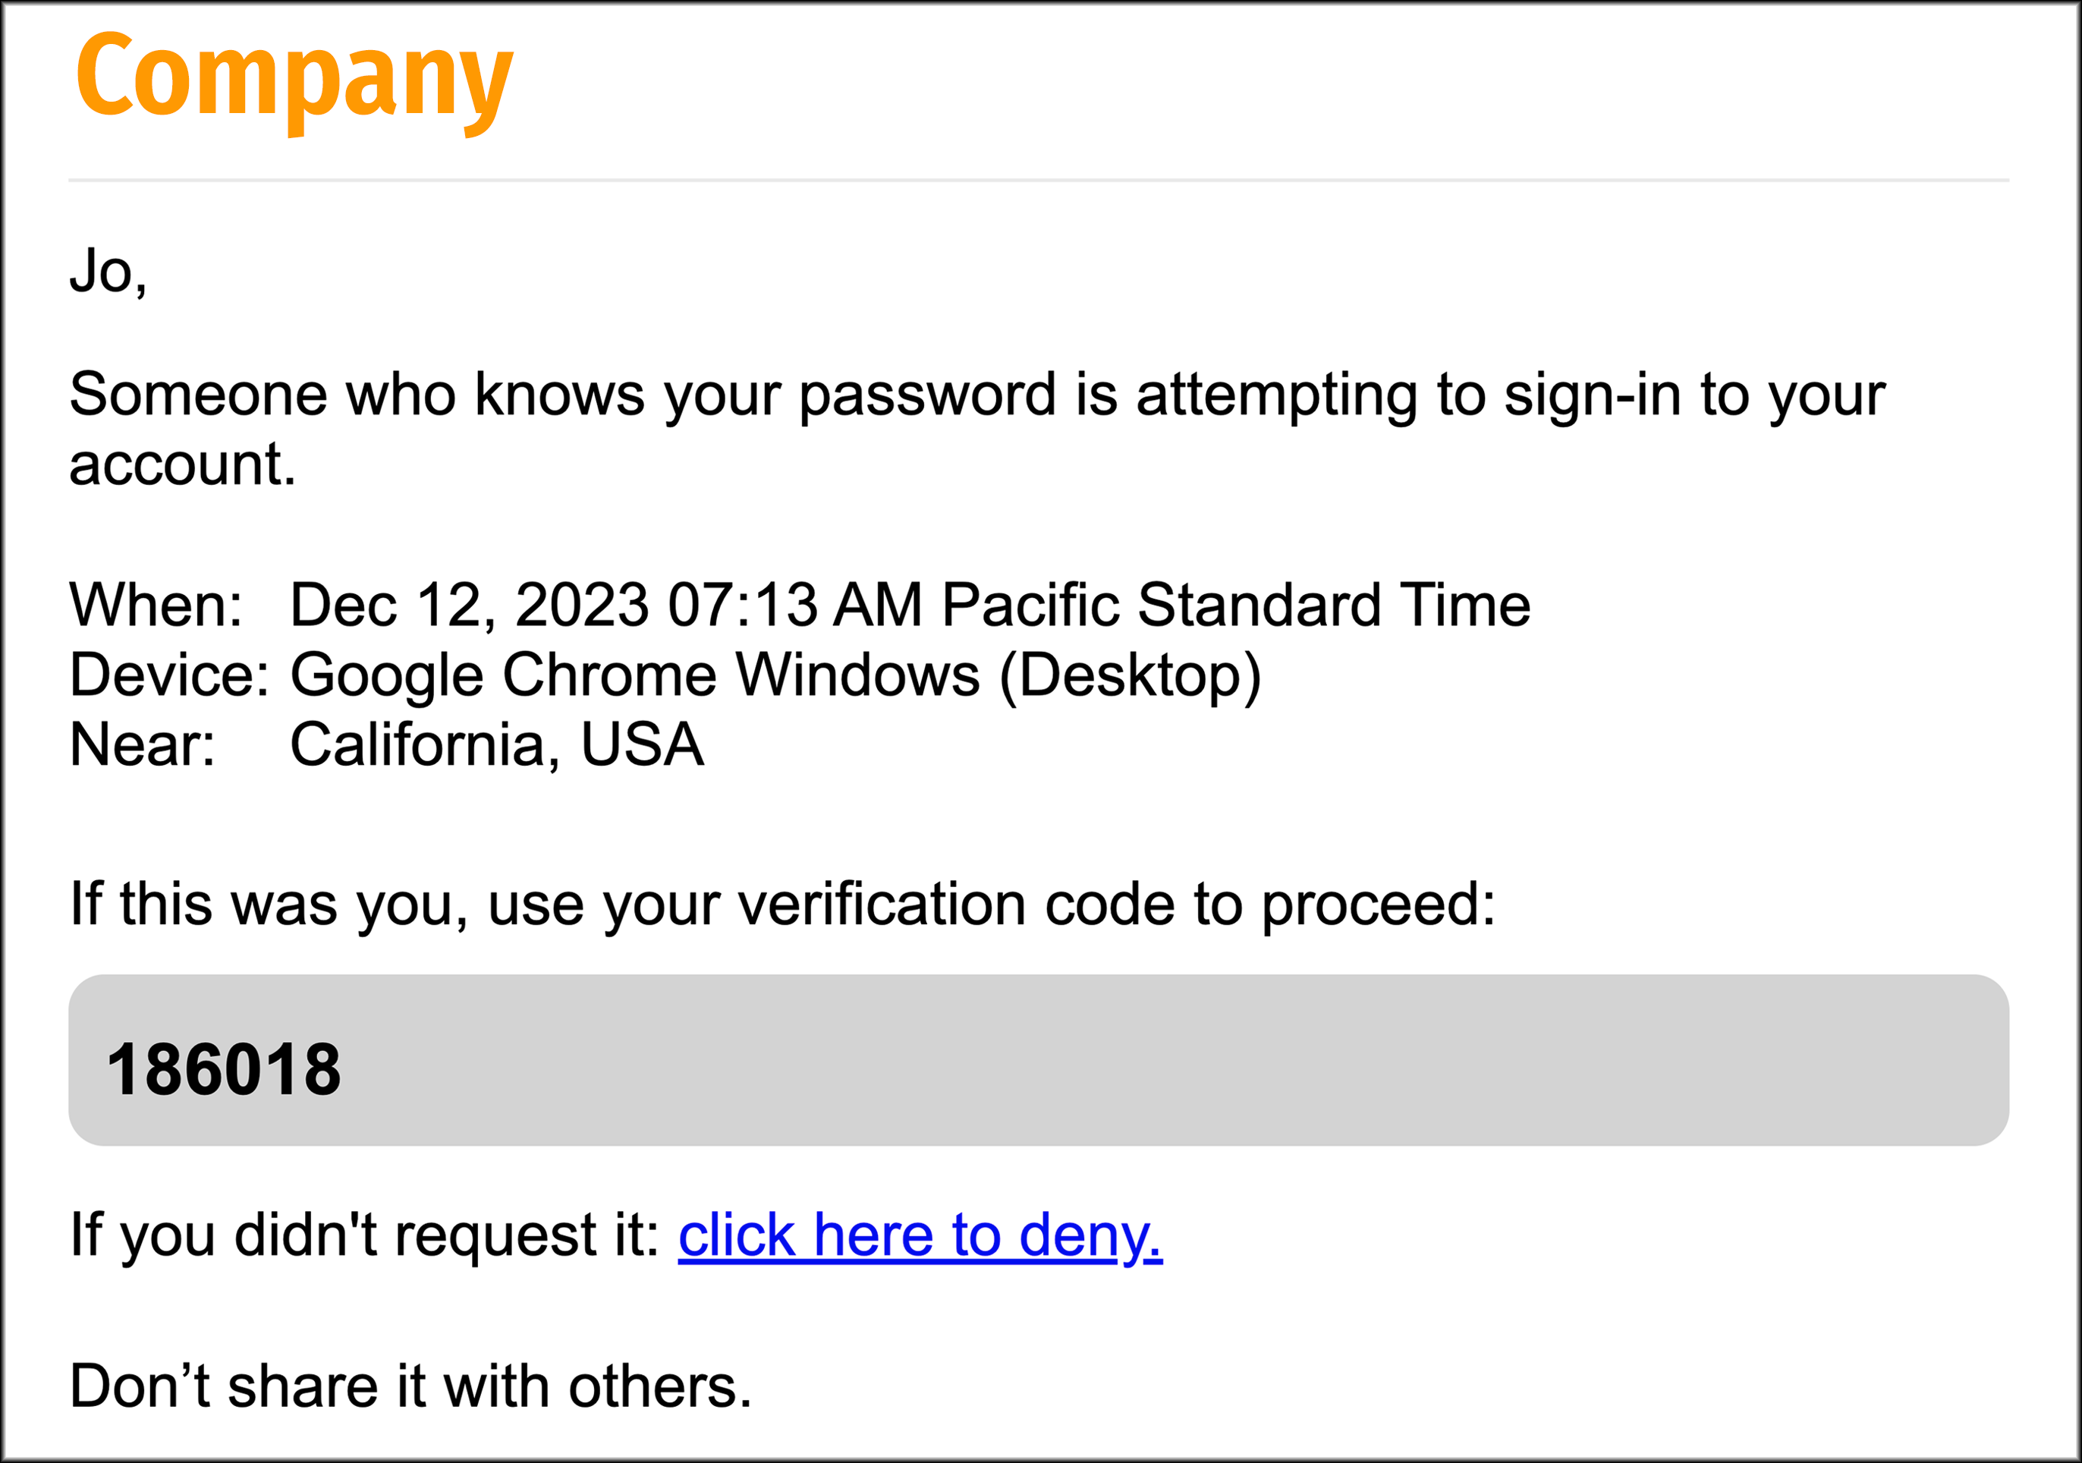Click the "Jo," greeting text

(x=108, y=272)
